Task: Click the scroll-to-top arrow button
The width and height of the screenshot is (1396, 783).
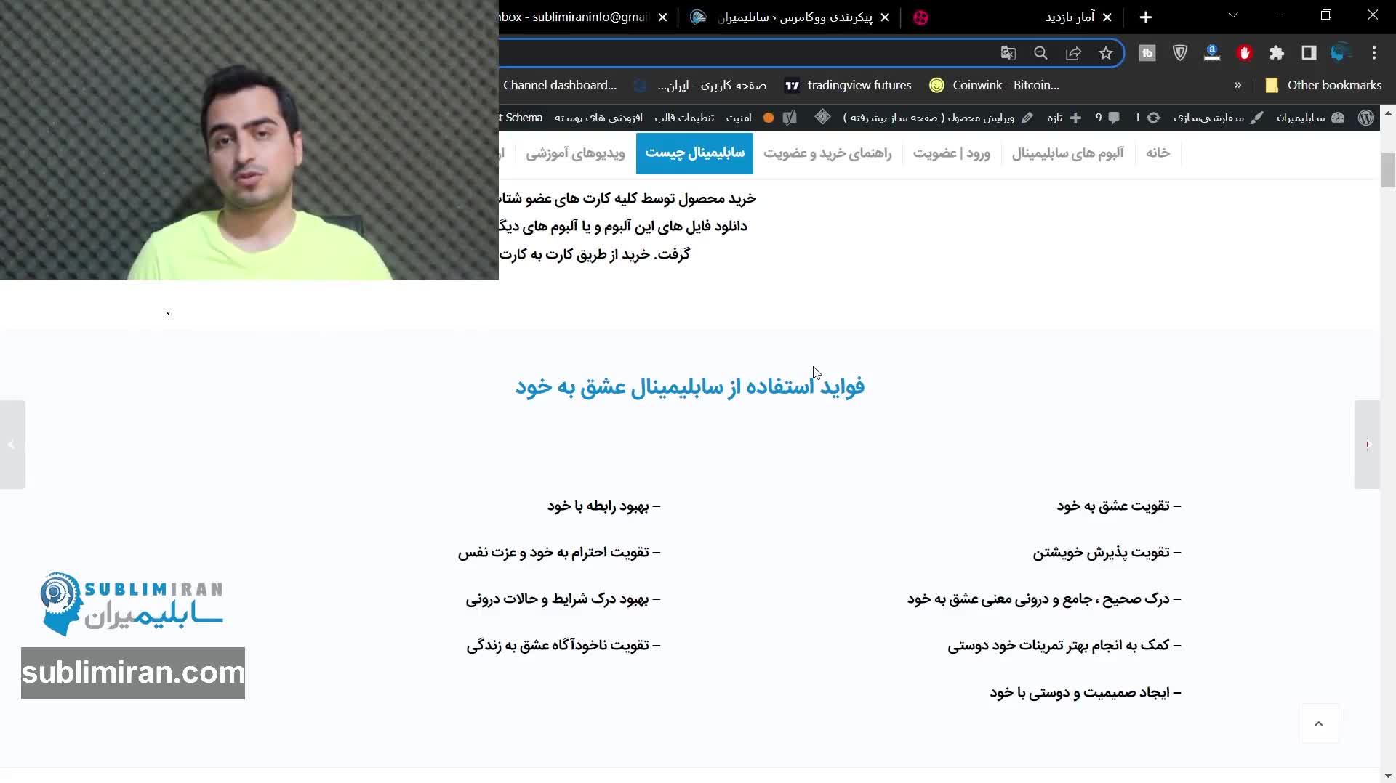Action: 1318,723
